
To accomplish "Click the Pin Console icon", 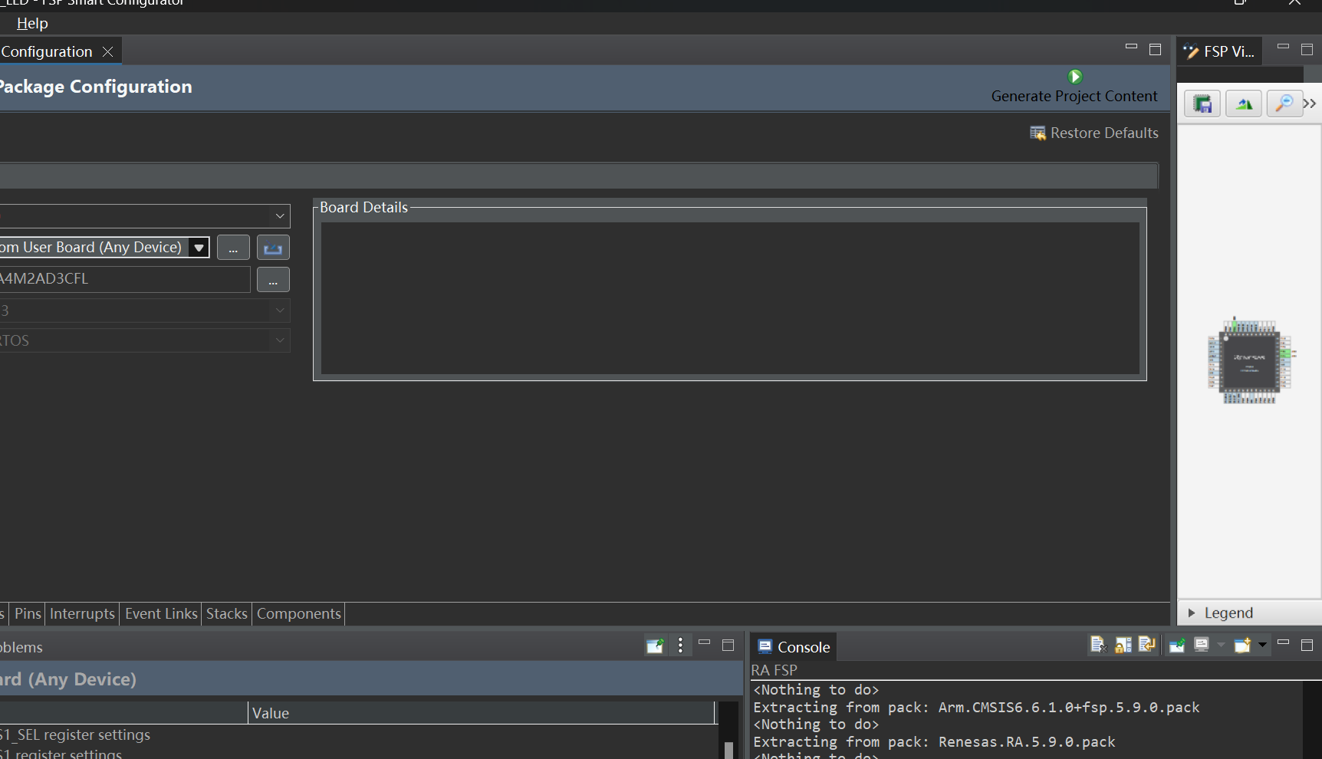I will pyautogui.click(x=1177, y=646).
